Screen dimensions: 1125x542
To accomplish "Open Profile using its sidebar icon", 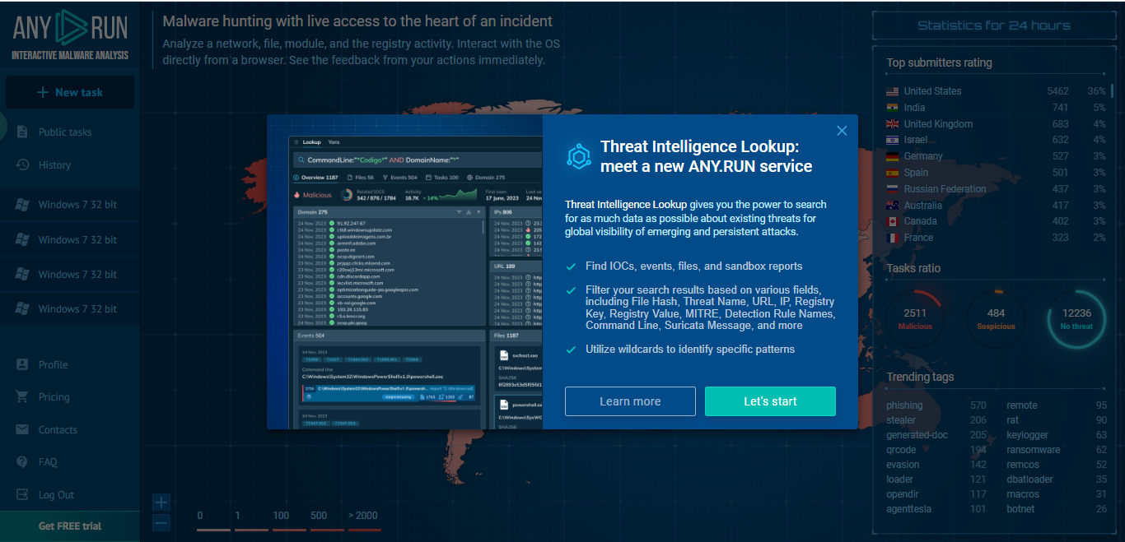I will tap(23, 364).
